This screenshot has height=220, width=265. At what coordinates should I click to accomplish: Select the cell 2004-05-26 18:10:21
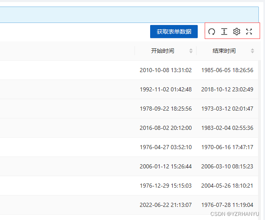point(227,186)
